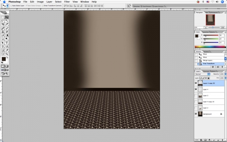
Task: Select the Move tool in toolbox
Action: 7,17
